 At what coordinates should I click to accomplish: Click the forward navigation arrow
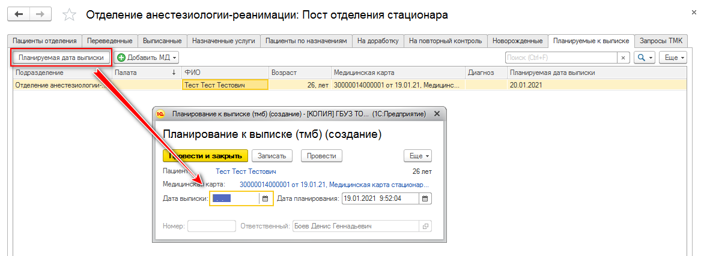[40, 14]
